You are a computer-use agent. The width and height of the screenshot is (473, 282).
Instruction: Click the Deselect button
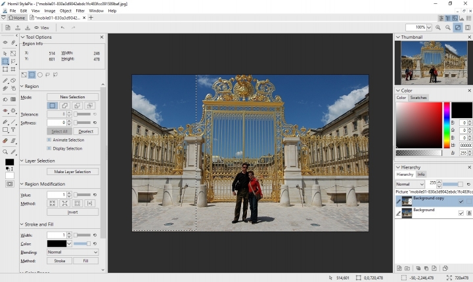pos(85,131)
